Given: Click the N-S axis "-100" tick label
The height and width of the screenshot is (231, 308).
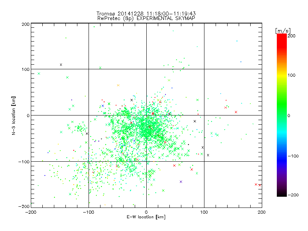Looking at the screenshot, I should point(24,162).
